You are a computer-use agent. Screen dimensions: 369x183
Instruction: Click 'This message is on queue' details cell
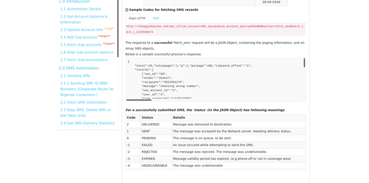pyautogui.click(x=239, y=138)
